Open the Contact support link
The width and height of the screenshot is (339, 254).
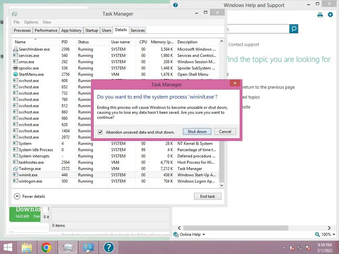tap(243, 45)
